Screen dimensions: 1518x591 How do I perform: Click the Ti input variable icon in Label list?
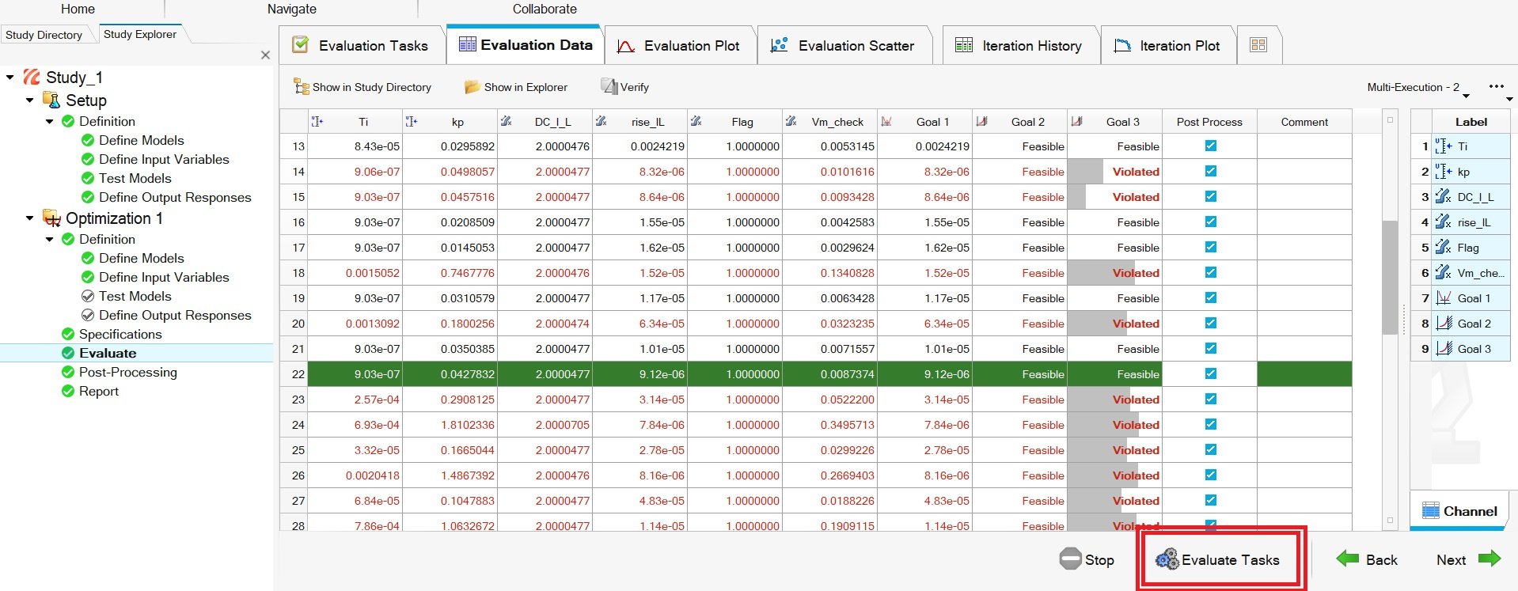(1444, 146)
